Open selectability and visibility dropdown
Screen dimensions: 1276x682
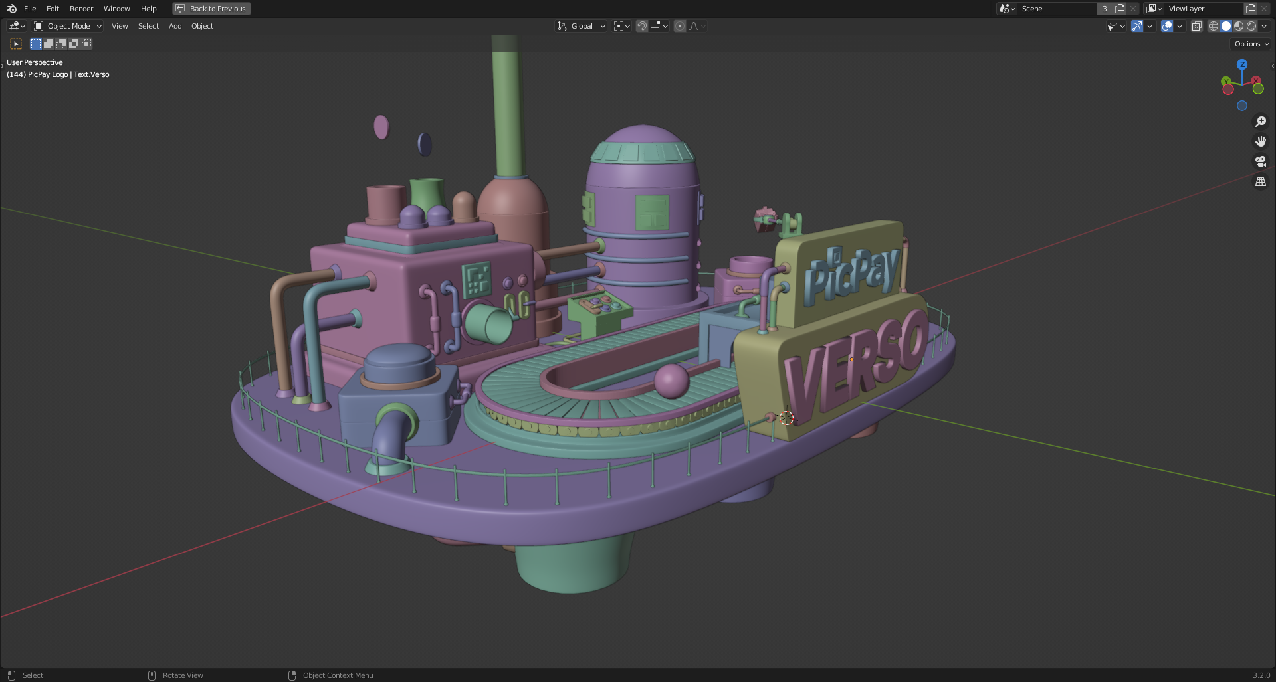click(x=1116, y=26)
